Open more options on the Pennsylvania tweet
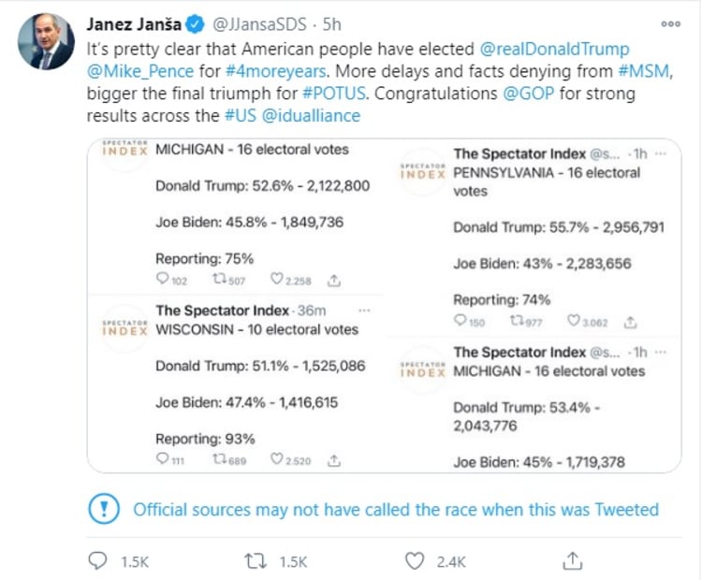This screenshot has height=580, width=702. pyautogui.click(x=661, y=152)
